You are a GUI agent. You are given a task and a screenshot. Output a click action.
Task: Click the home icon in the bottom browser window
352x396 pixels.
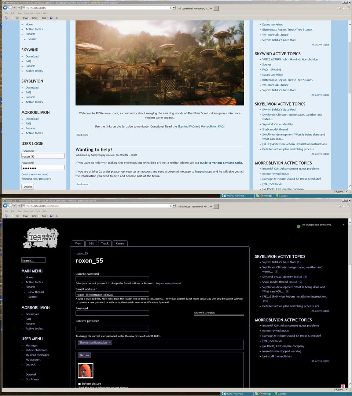coord(339,206)
